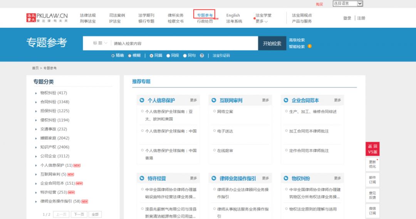The width and height of the screenshot is (416, 219).
Task: Click the 开始检索 search button
Action: [272, 44]
